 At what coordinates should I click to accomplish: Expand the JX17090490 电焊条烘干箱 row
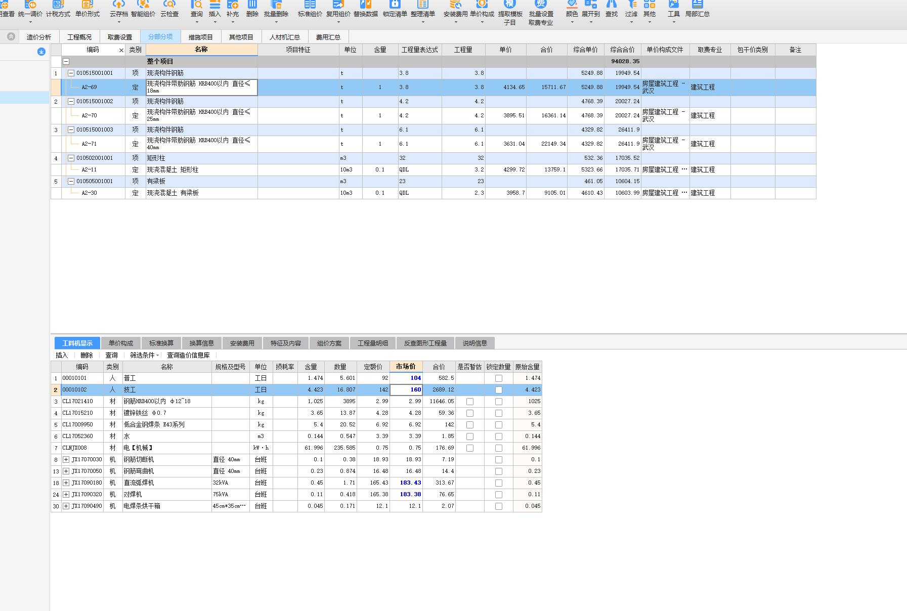pos(66,506)
